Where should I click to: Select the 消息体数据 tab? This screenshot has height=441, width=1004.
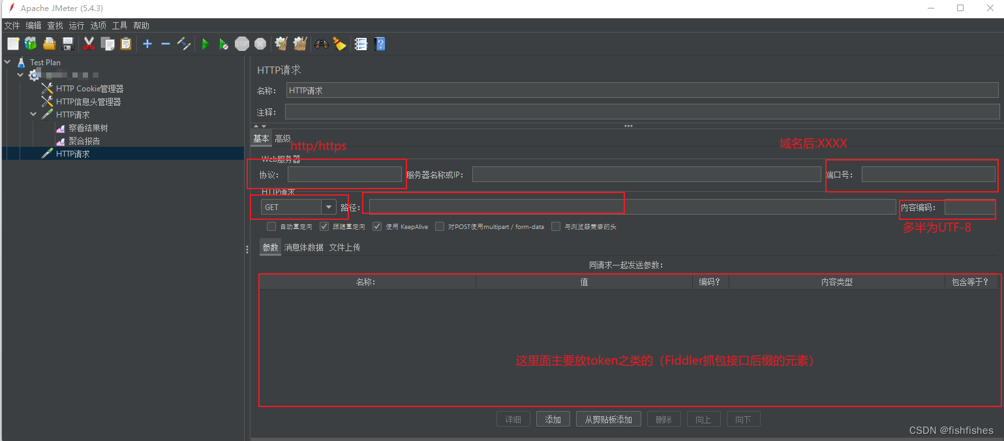[x=303, y=247]
